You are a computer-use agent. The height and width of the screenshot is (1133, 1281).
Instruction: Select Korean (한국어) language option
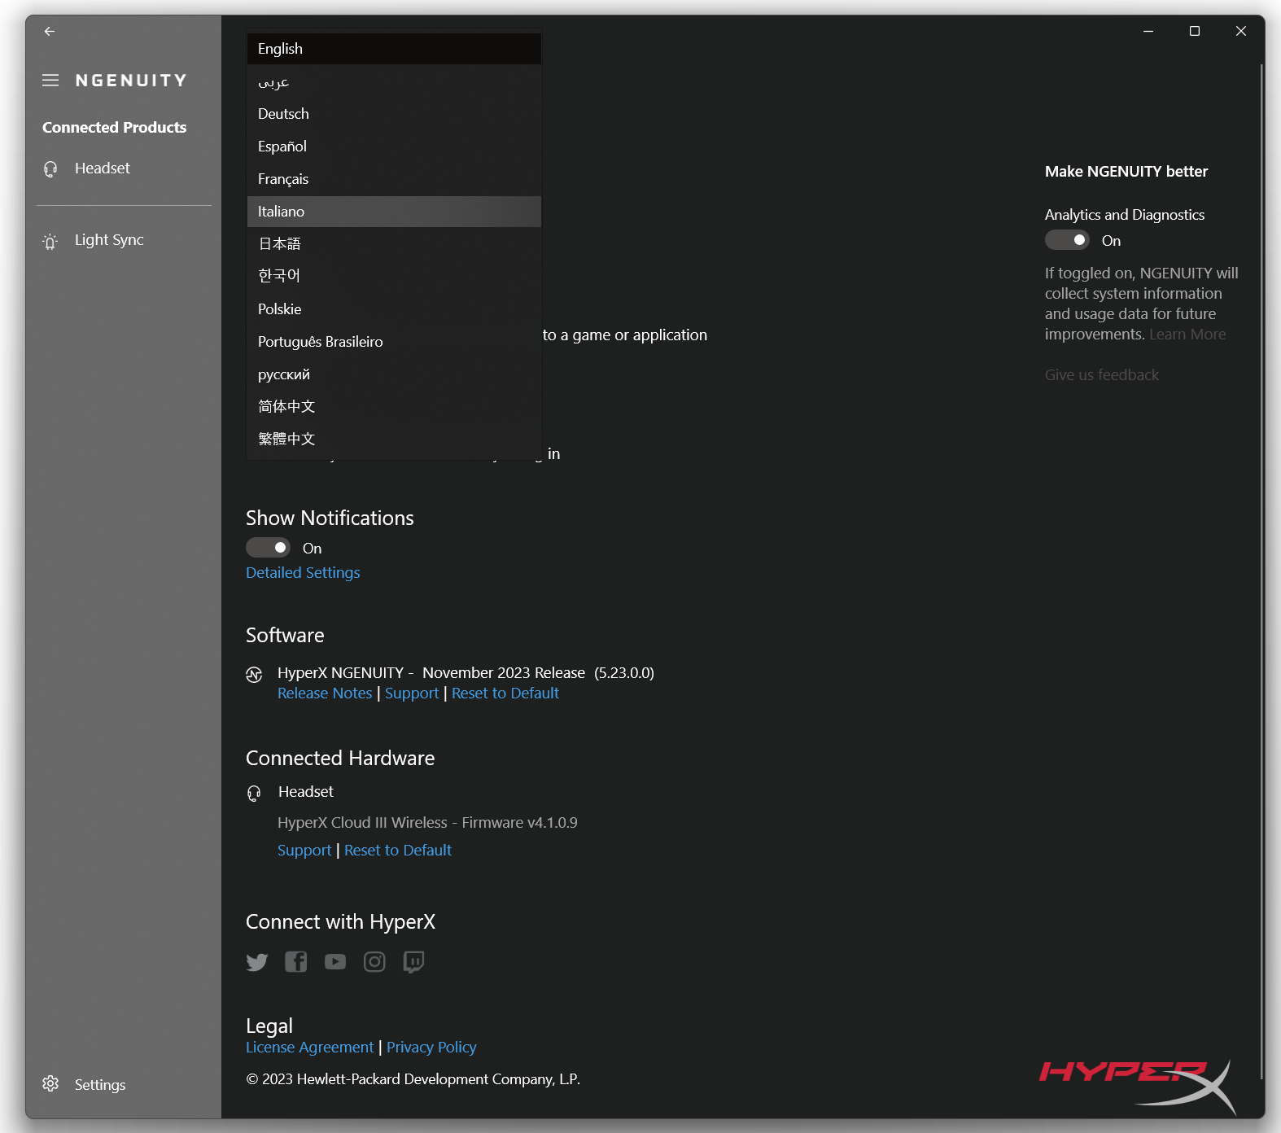point(394,277)
